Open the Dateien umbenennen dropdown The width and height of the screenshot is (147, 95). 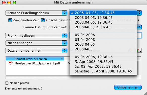click(36, 51)
